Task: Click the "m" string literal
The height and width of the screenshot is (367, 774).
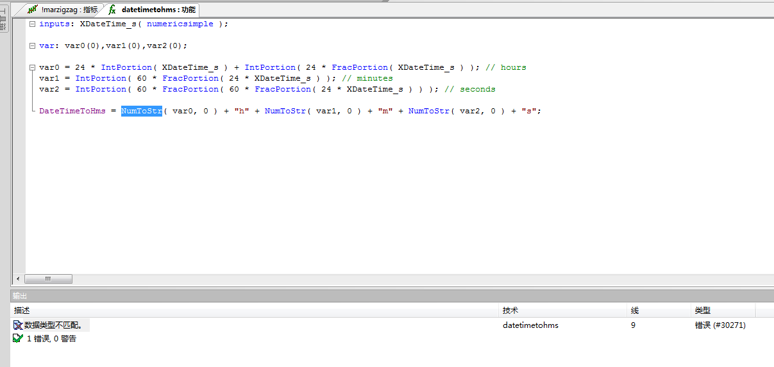Action: pyautogui.click(x=385, y=111)
